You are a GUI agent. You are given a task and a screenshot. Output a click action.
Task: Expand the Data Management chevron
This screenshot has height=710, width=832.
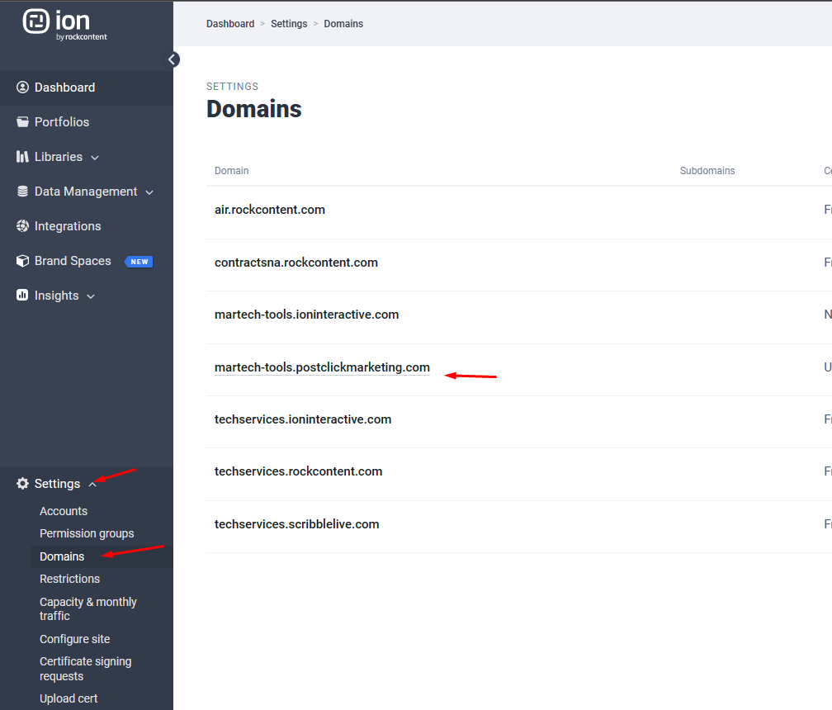pyautogui.click(x=149, y=192)
